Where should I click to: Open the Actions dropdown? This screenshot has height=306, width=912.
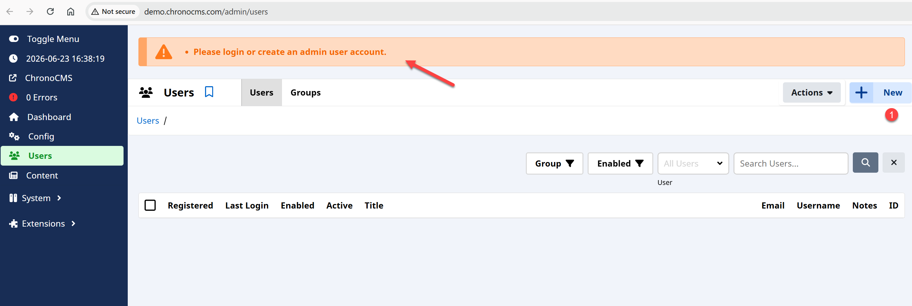coord(811,93)
